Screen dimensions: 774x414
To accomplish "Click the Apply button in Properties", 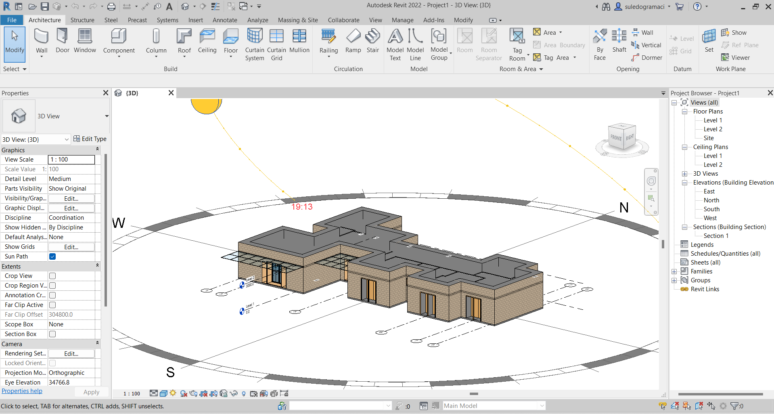I will (91, 391).
